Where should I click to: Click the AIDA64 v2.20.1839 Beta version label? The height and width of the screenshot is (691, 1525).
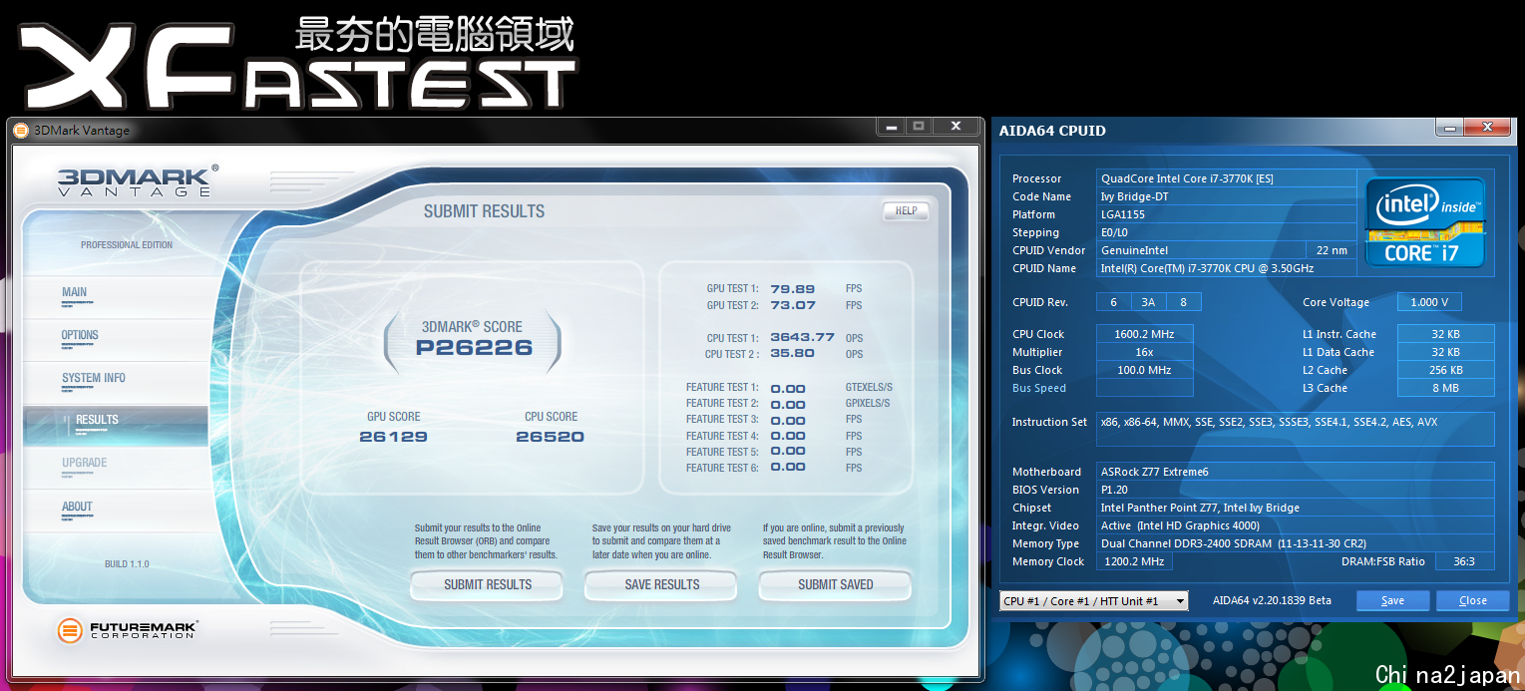click(x=1272, y=600)
